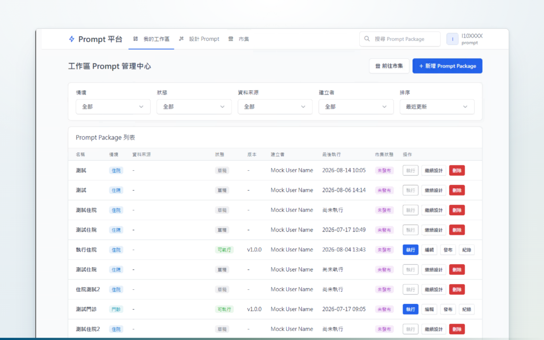544x340 pixels.
Task: Click the 名稱 column header
Action: coord(80,154)
